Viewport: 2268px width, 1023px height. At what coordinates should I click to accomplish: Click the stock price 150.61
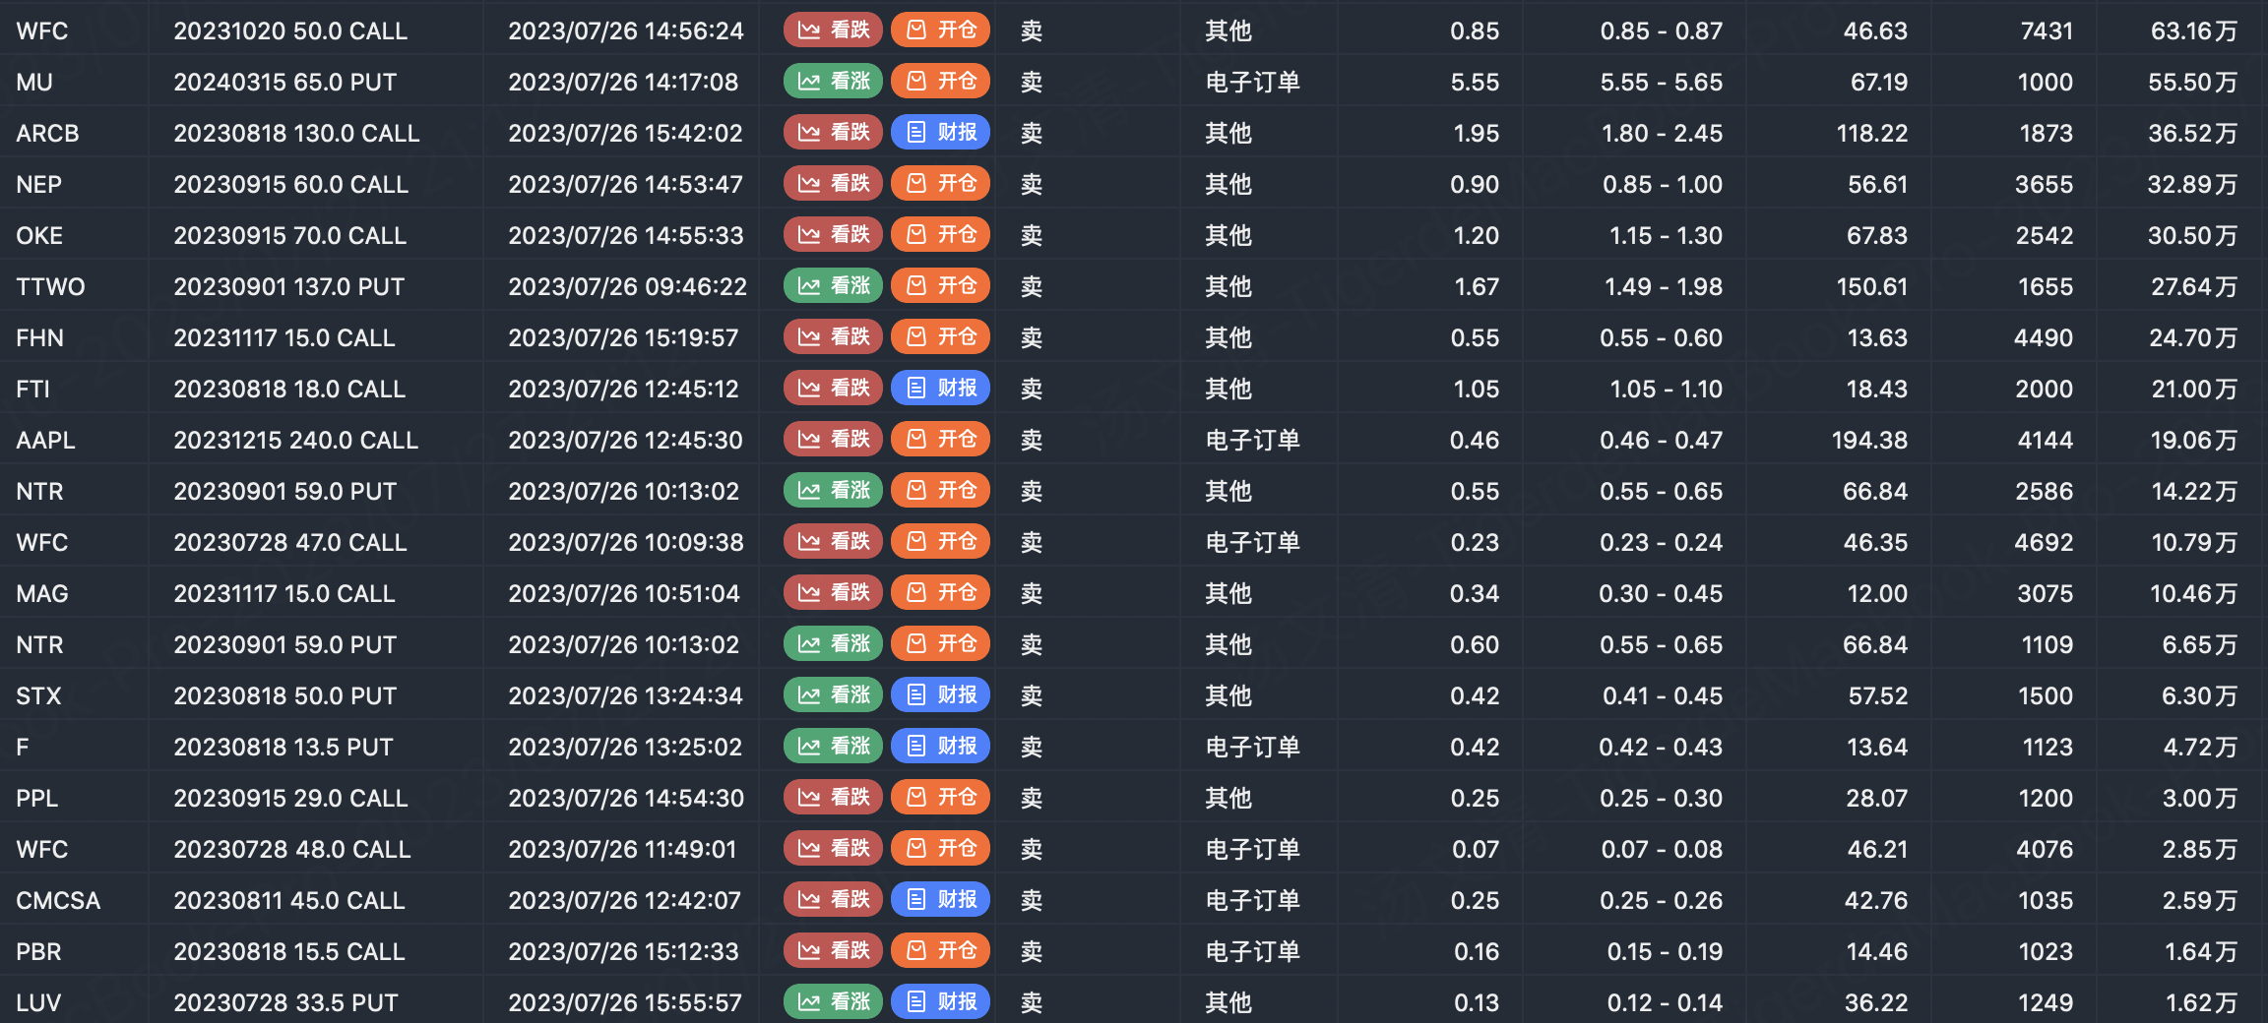coord(1872,287)
